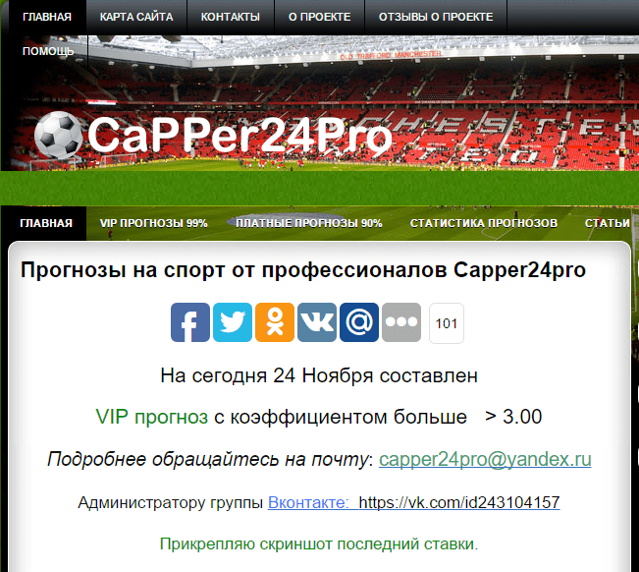Follow the Вконтакте vk.com/id243104157 link
This screenshot has height=572, width=639.
click(413, 502)
